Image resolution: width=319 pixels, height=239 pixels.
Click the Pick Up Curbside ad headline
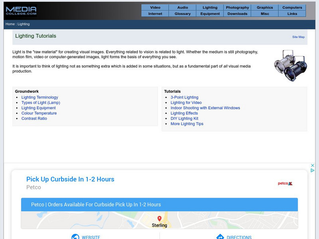pos(70,179)
